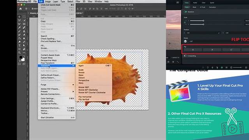Toggle the Transform switch off
249x140 pixels.
tap(185, 12)
